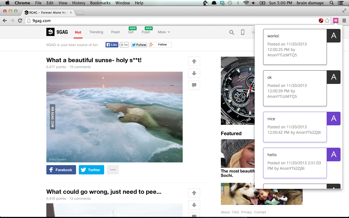Open Notification Center list icon
Screen dimensions: 349x218
click(x=340, y=3)
